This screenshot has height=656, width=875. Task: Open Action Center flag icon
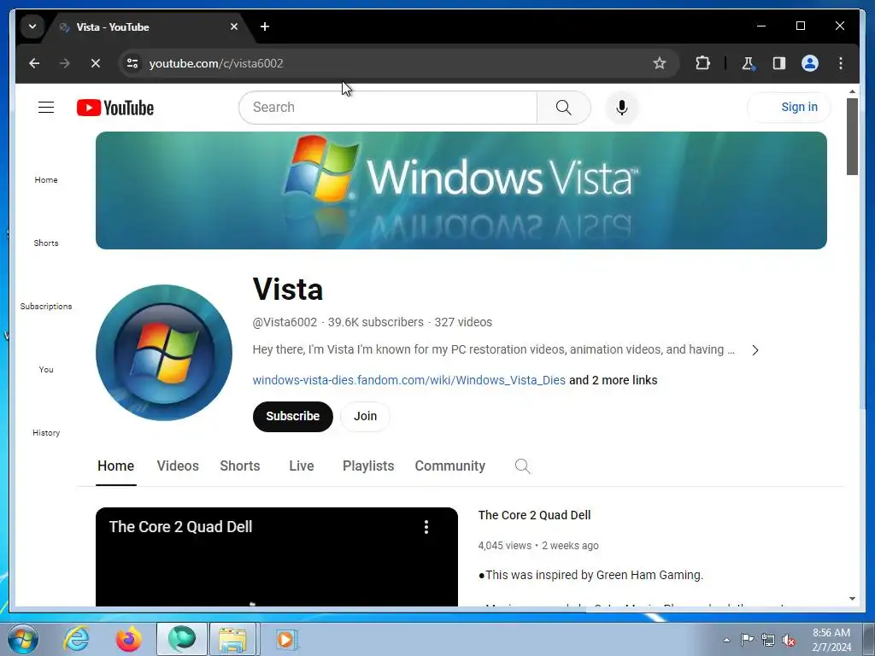747,639
